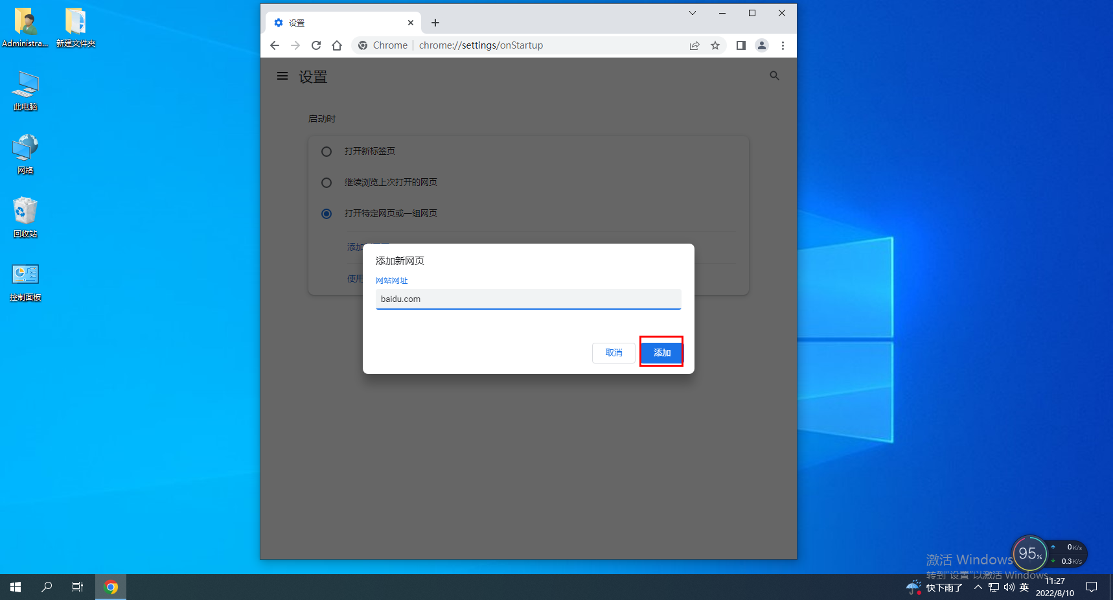Select 打开特定网页或一组网页 radio option

point(327,214)
